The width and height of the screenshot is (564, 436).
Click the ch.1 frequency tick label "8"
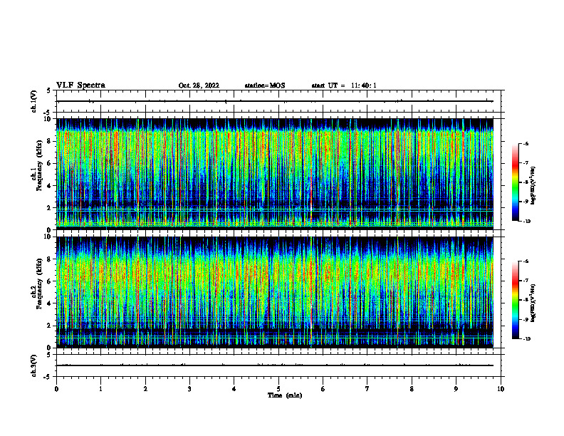tap(49, 141)
